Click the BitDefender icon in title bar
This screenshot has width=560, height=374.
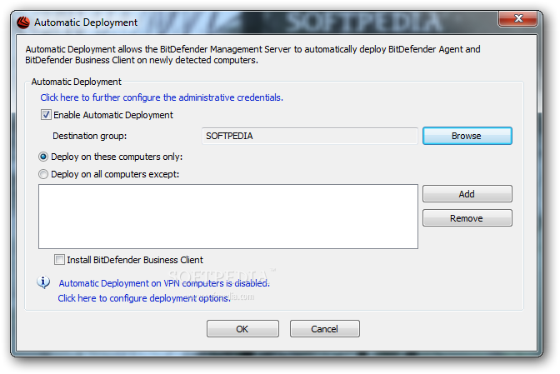(x=23, y=22)
